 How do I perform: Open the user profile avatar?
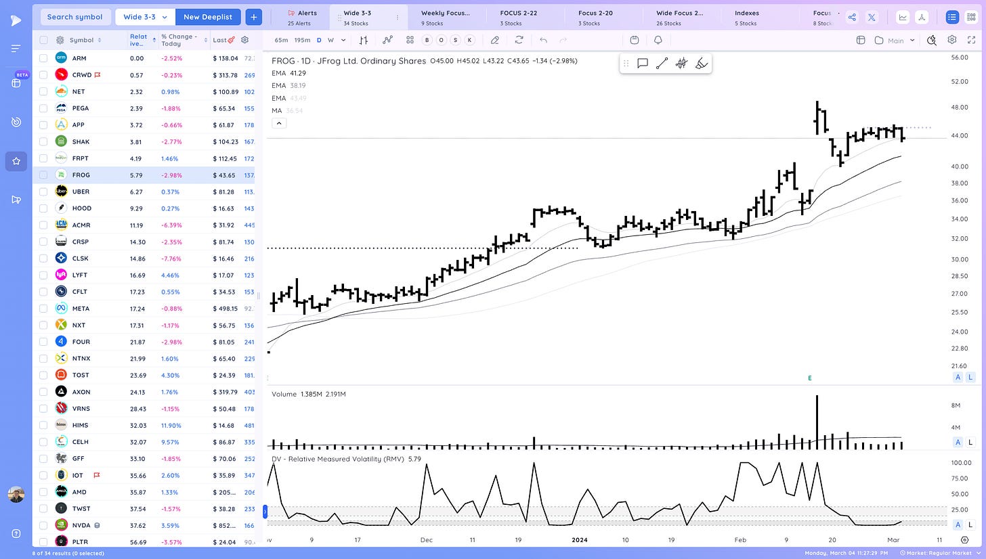click(x=16, y=494)
